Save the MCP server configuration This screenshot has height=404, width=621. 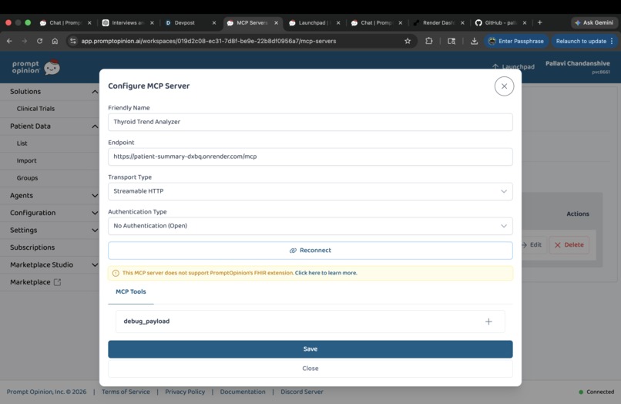click(310, 349)
